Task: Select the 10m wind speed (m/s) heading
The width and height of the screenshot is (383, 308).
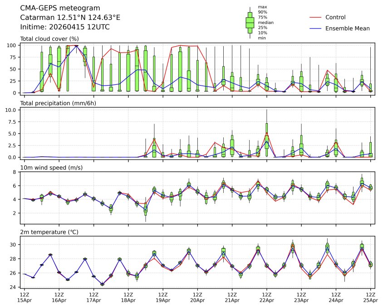Action: coord(52,168)
